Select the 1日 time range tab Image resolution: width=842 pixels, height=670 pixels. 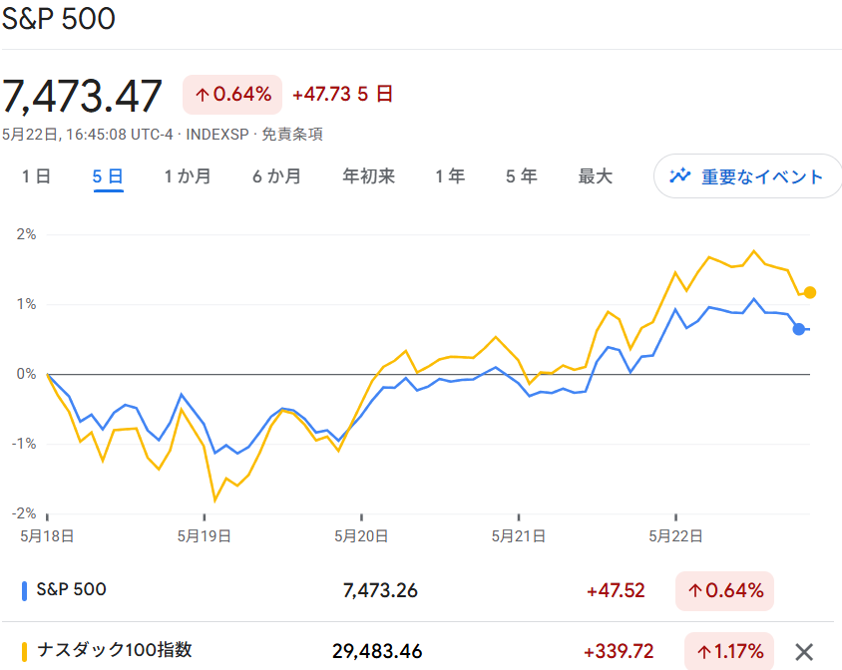(x=36, y=176)
